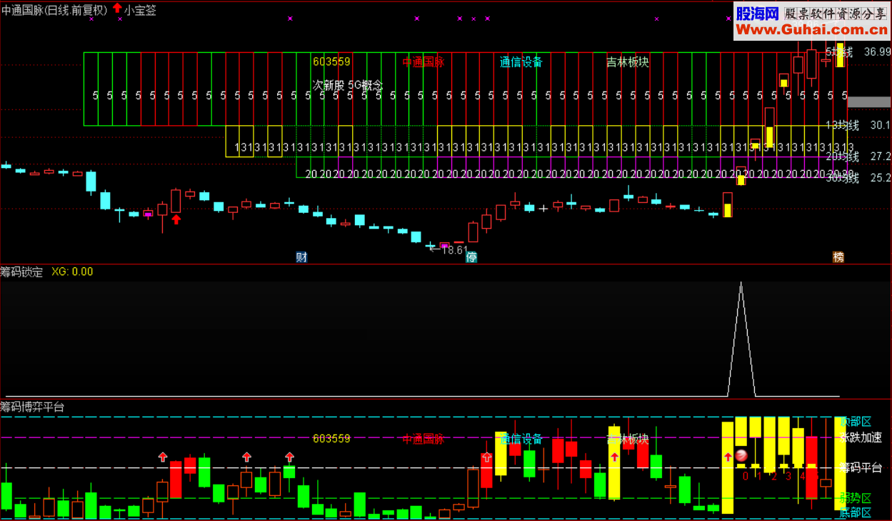Click the 涨跌加速 line label
The image size is (892, 521).
tap(861, 437)
